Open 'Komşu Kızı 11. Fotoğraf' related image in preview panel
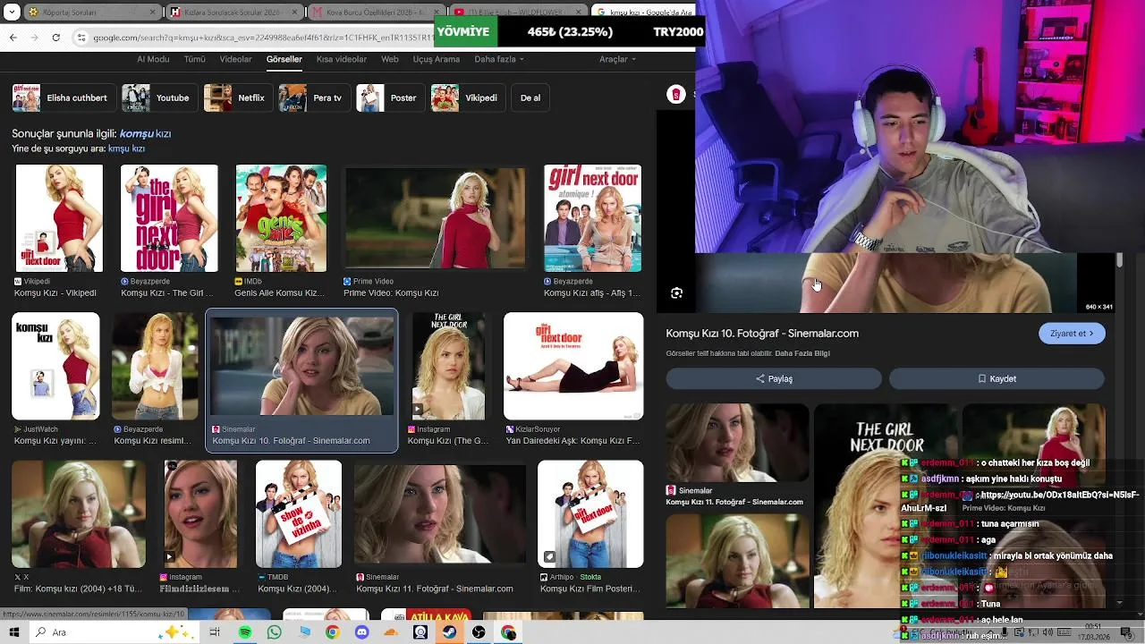1145x644 pixels. (737, 444)
